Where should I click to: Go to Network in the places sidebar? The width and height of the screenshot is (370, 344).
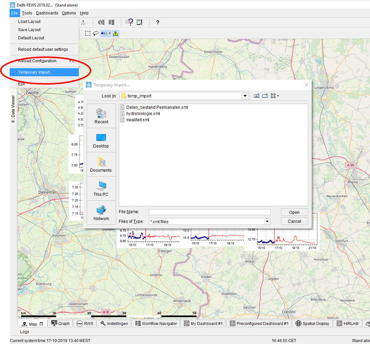(x=101, y=213)
